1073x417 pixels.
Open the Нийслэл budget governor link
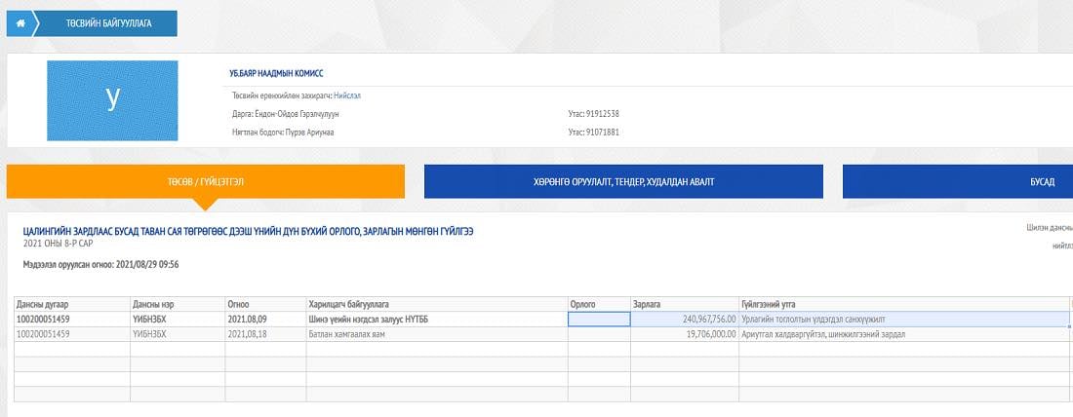[x=347, y=95]
